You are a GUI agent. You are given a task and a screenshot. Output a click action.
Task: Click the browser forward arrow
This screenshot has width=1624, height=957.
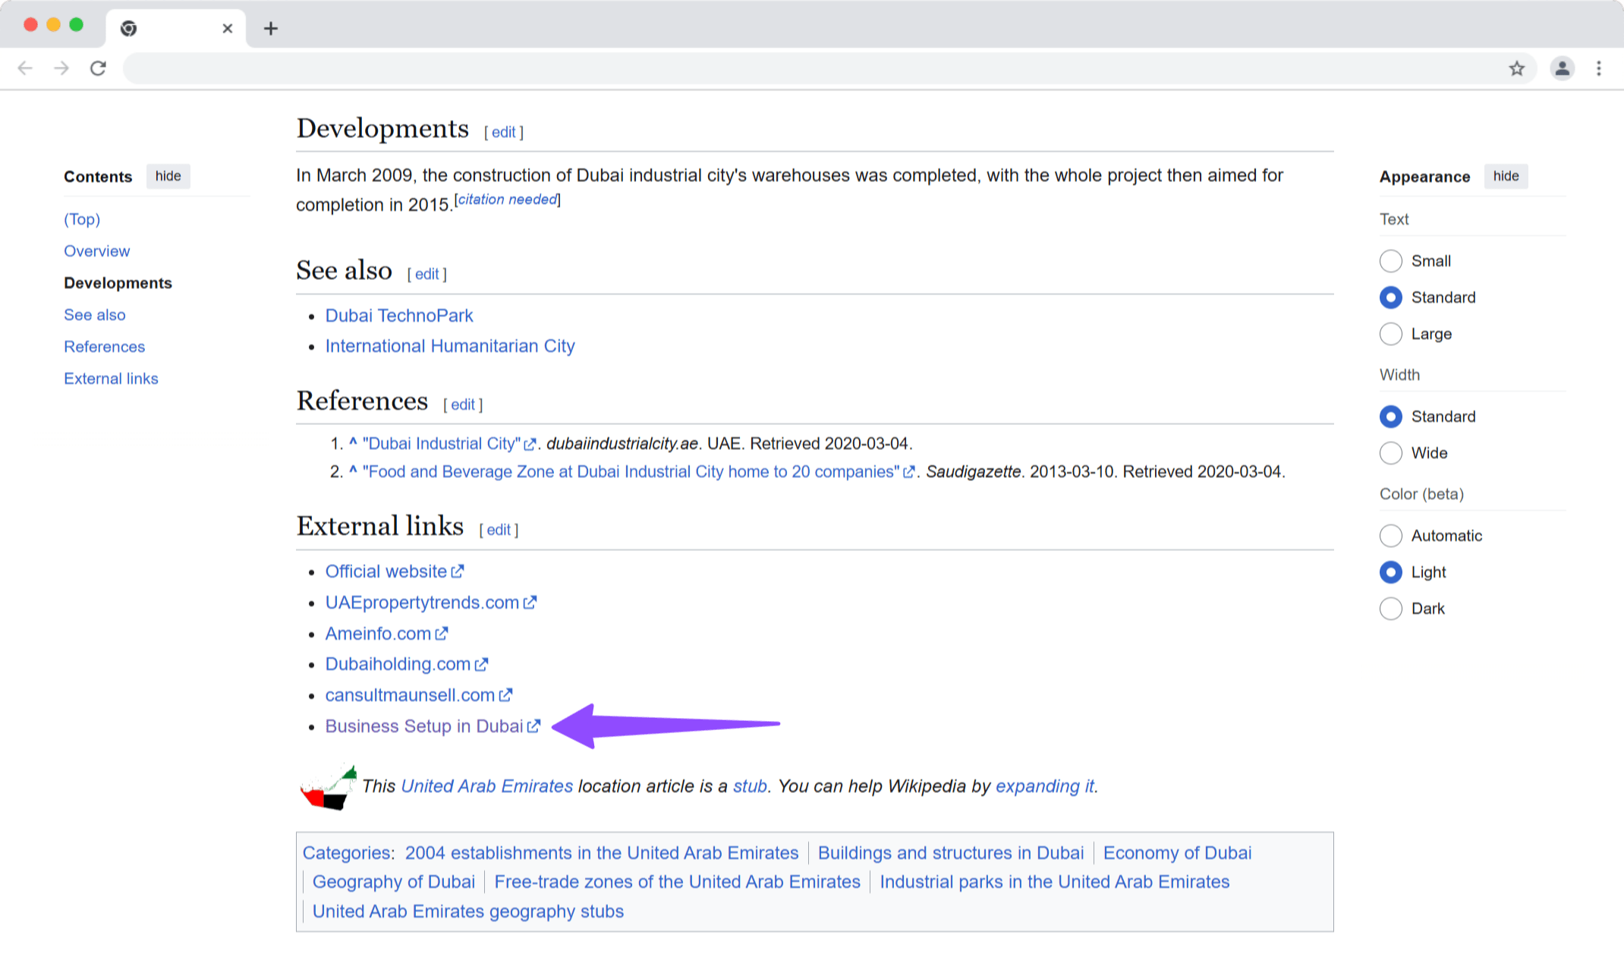click(61, 68)
